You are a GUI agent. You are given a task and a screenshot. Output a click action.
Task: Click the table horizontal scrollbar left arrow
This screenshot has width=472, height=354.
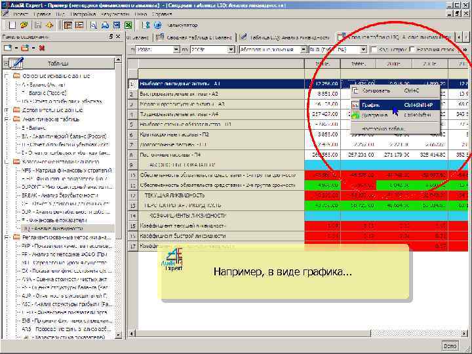pos(131,334)
